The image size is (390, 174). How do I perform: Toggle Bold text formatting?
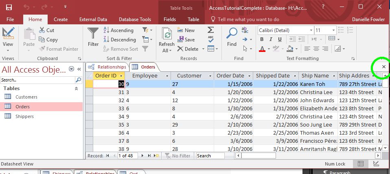[262, 39]
